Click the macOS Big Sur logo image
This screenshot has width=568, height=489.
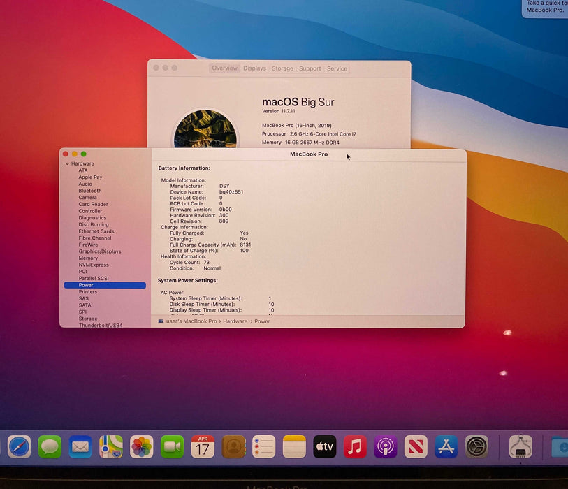coord(205,129)
